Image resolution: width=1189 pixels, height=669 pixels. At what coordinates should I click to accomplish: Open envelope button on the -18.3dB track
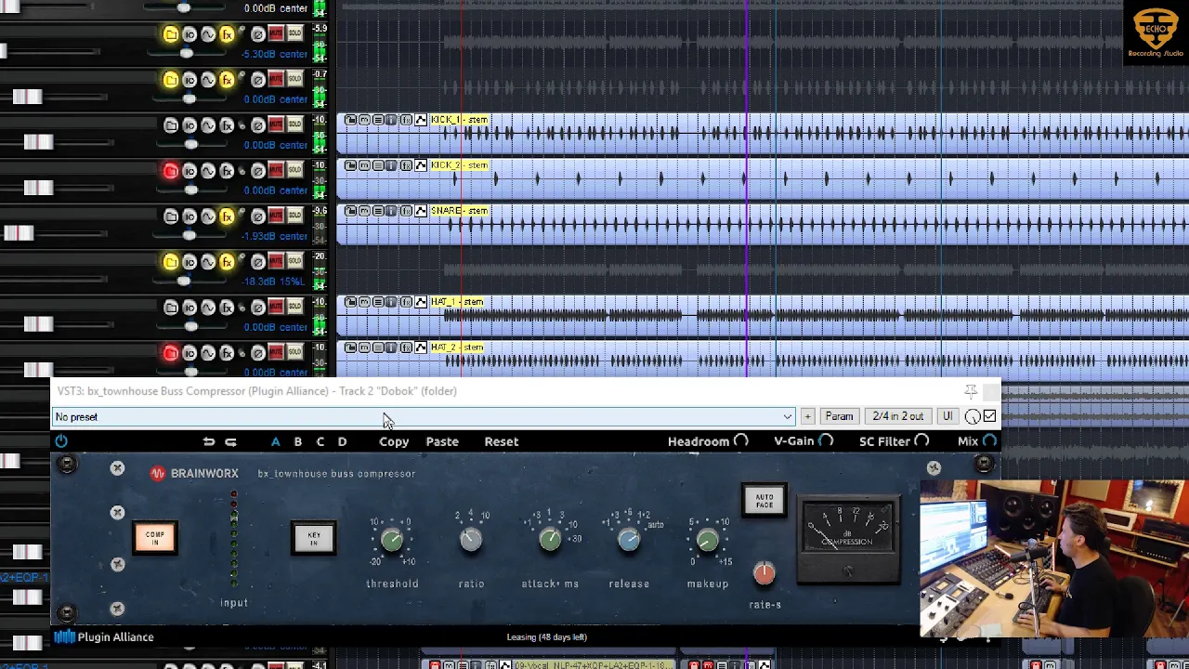click(x=208, y=262)
